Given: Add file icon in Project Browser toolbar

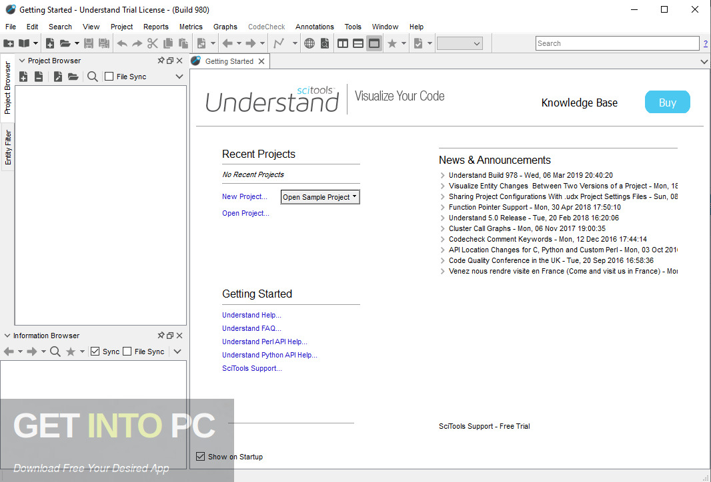Looking at the screenshot, I should [x=23, y=77].
